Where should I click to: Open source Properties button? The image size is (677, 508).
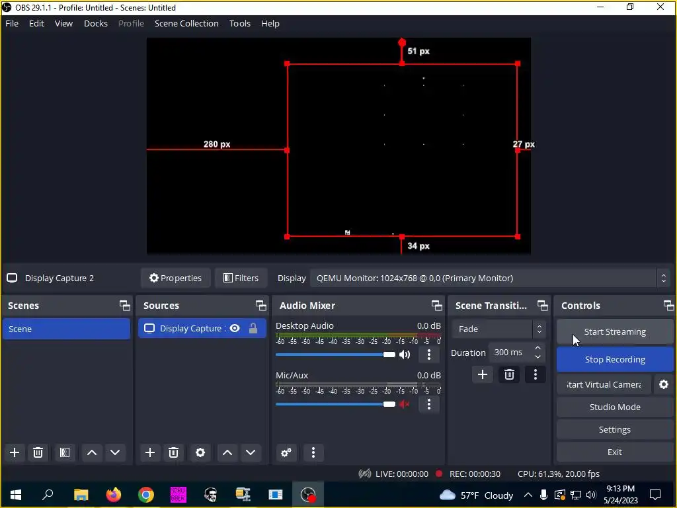click(x=175, y=278)
